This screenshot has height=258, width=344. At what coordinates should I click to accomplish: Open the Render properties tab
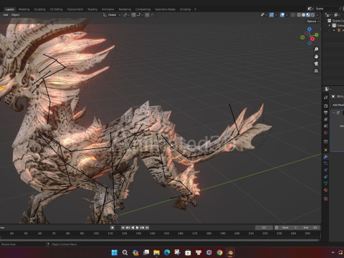[x=325, y=105]
